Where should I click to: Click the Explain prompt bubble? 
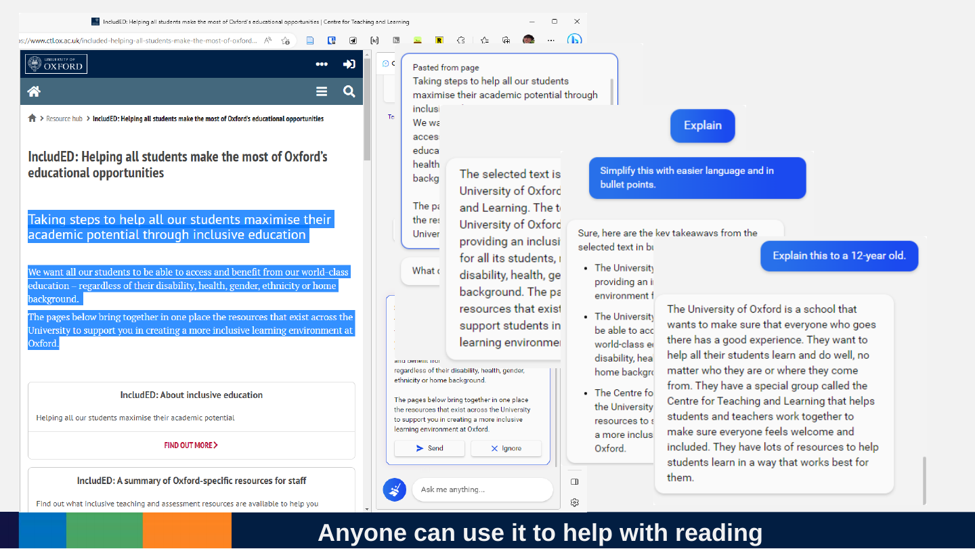[x=702, y=125]
